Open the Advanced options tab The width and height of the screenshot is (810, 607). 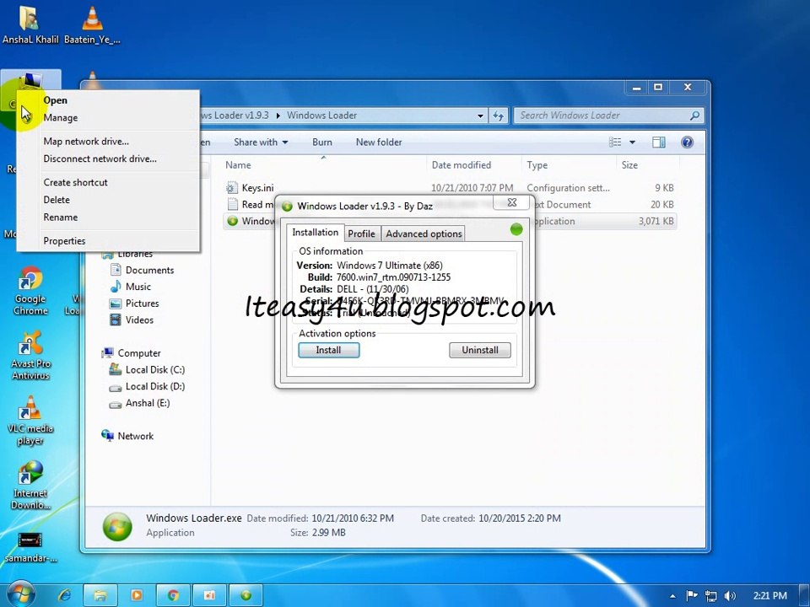tap(424, 234)
